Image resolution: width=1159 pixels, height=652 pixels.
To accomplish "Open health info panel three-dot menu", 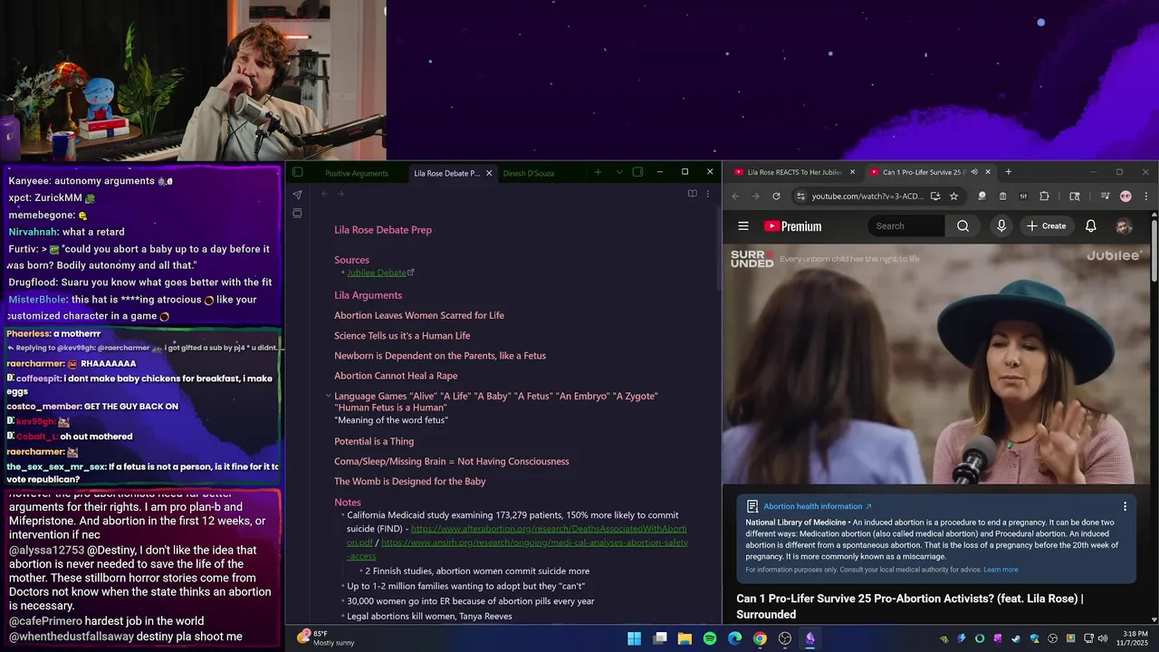I will (x=1125, y=507).
